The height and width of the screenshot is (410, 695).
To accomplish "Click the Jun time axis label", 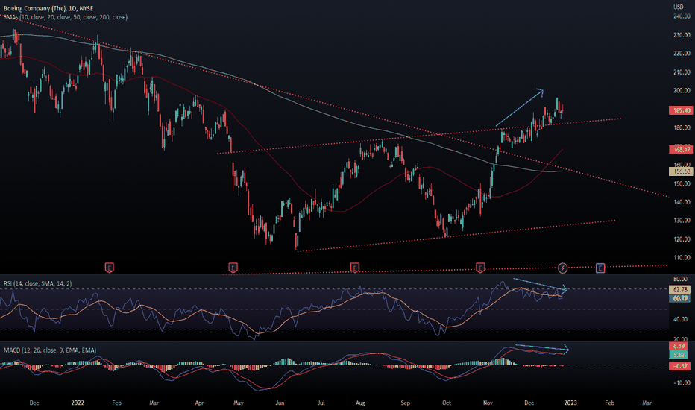I will [280, 403].
